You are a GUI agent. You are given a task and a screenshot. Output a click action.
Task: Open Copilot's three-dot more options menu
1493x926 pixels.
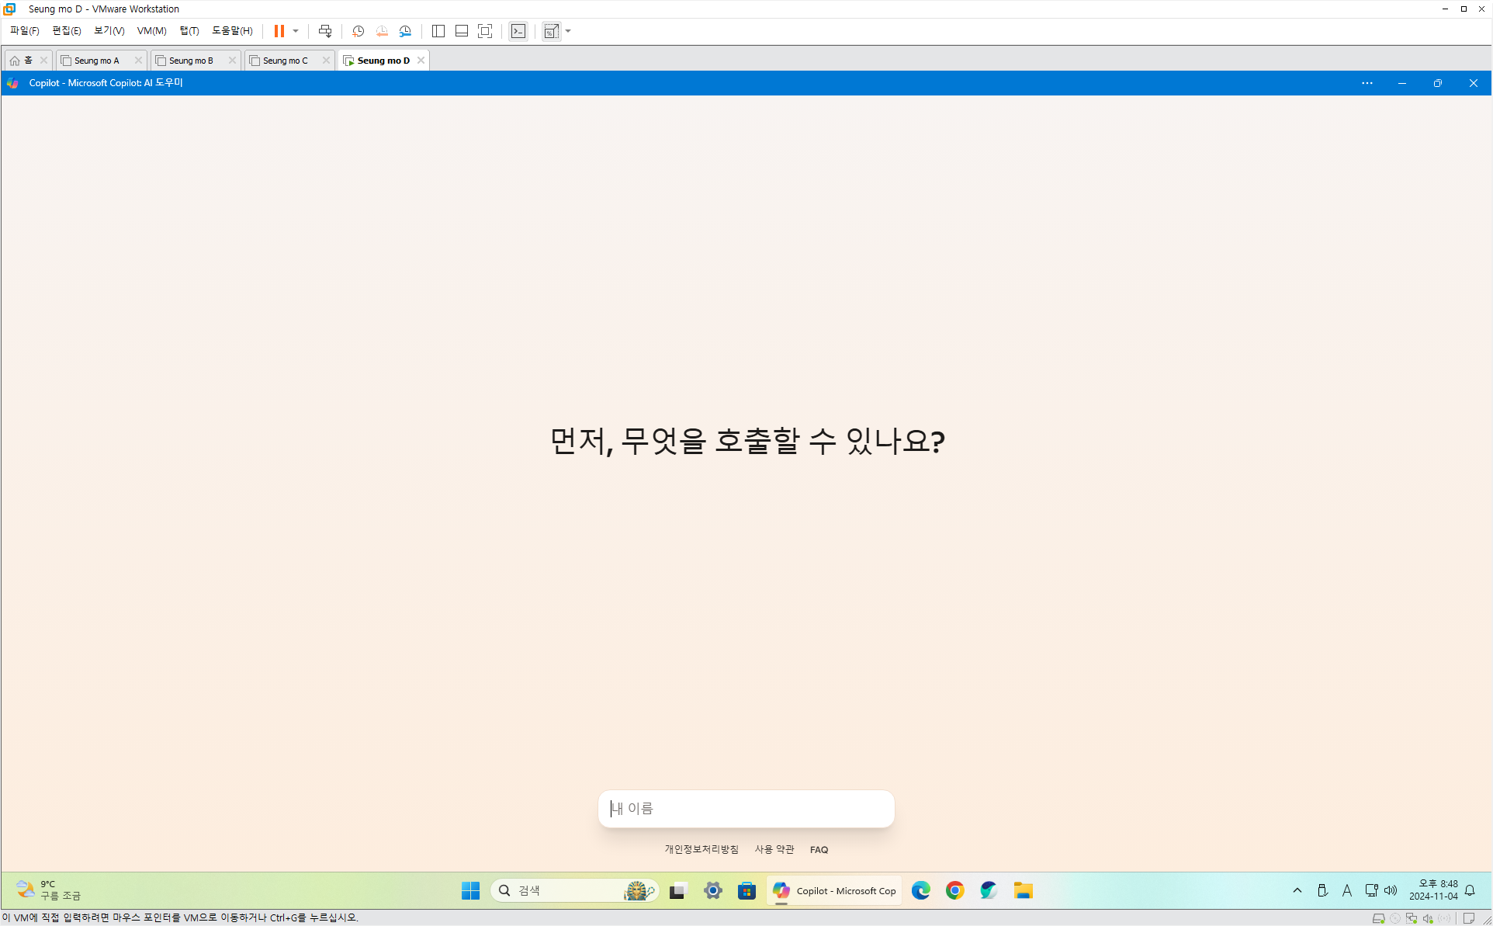coord(1367,83)
